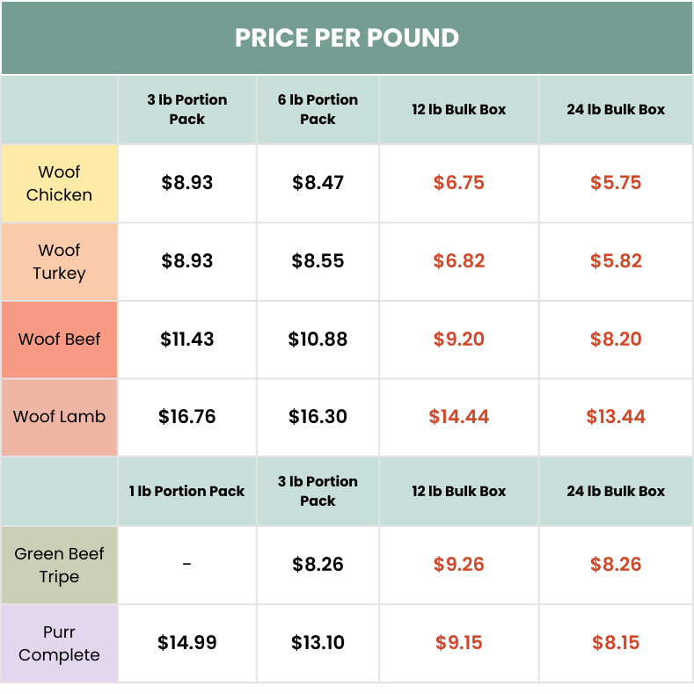694x694 pixels.
Task: Click the top 6 lb Portion Pack header
Action: click(318, 110)
